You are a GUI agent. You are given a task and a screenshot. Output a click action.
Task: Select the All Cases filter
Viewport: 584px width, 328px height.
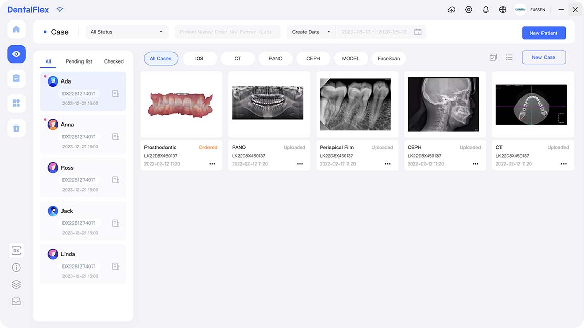tap(160, 58)
